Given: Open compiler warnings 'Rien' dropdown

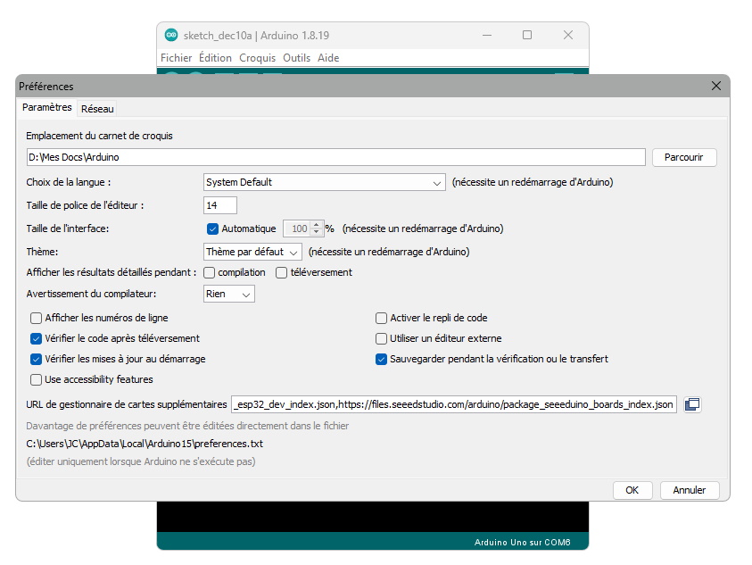Looking at the screenshot, I should (229, 294).
